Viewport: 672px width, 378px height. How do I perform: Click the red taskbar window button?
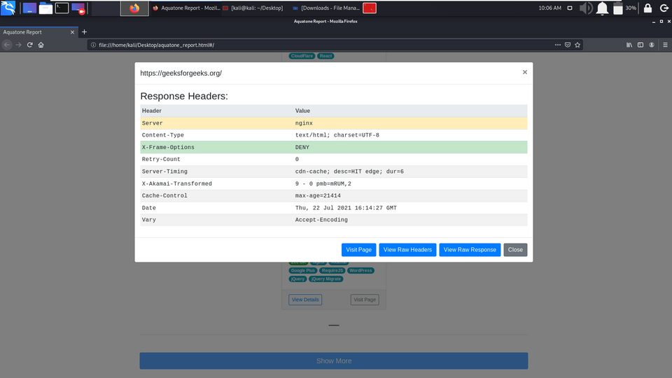370,8
